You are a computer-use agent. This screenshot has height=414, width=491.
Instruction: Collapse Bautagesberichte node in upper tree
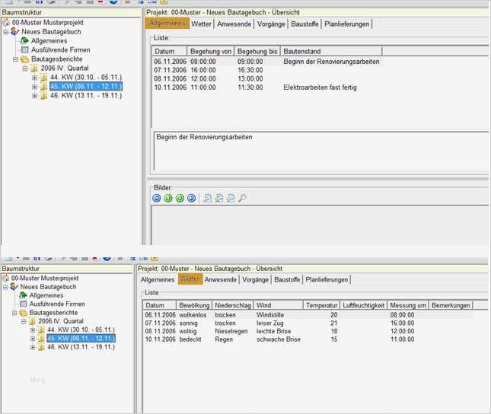tap(15, 59)
